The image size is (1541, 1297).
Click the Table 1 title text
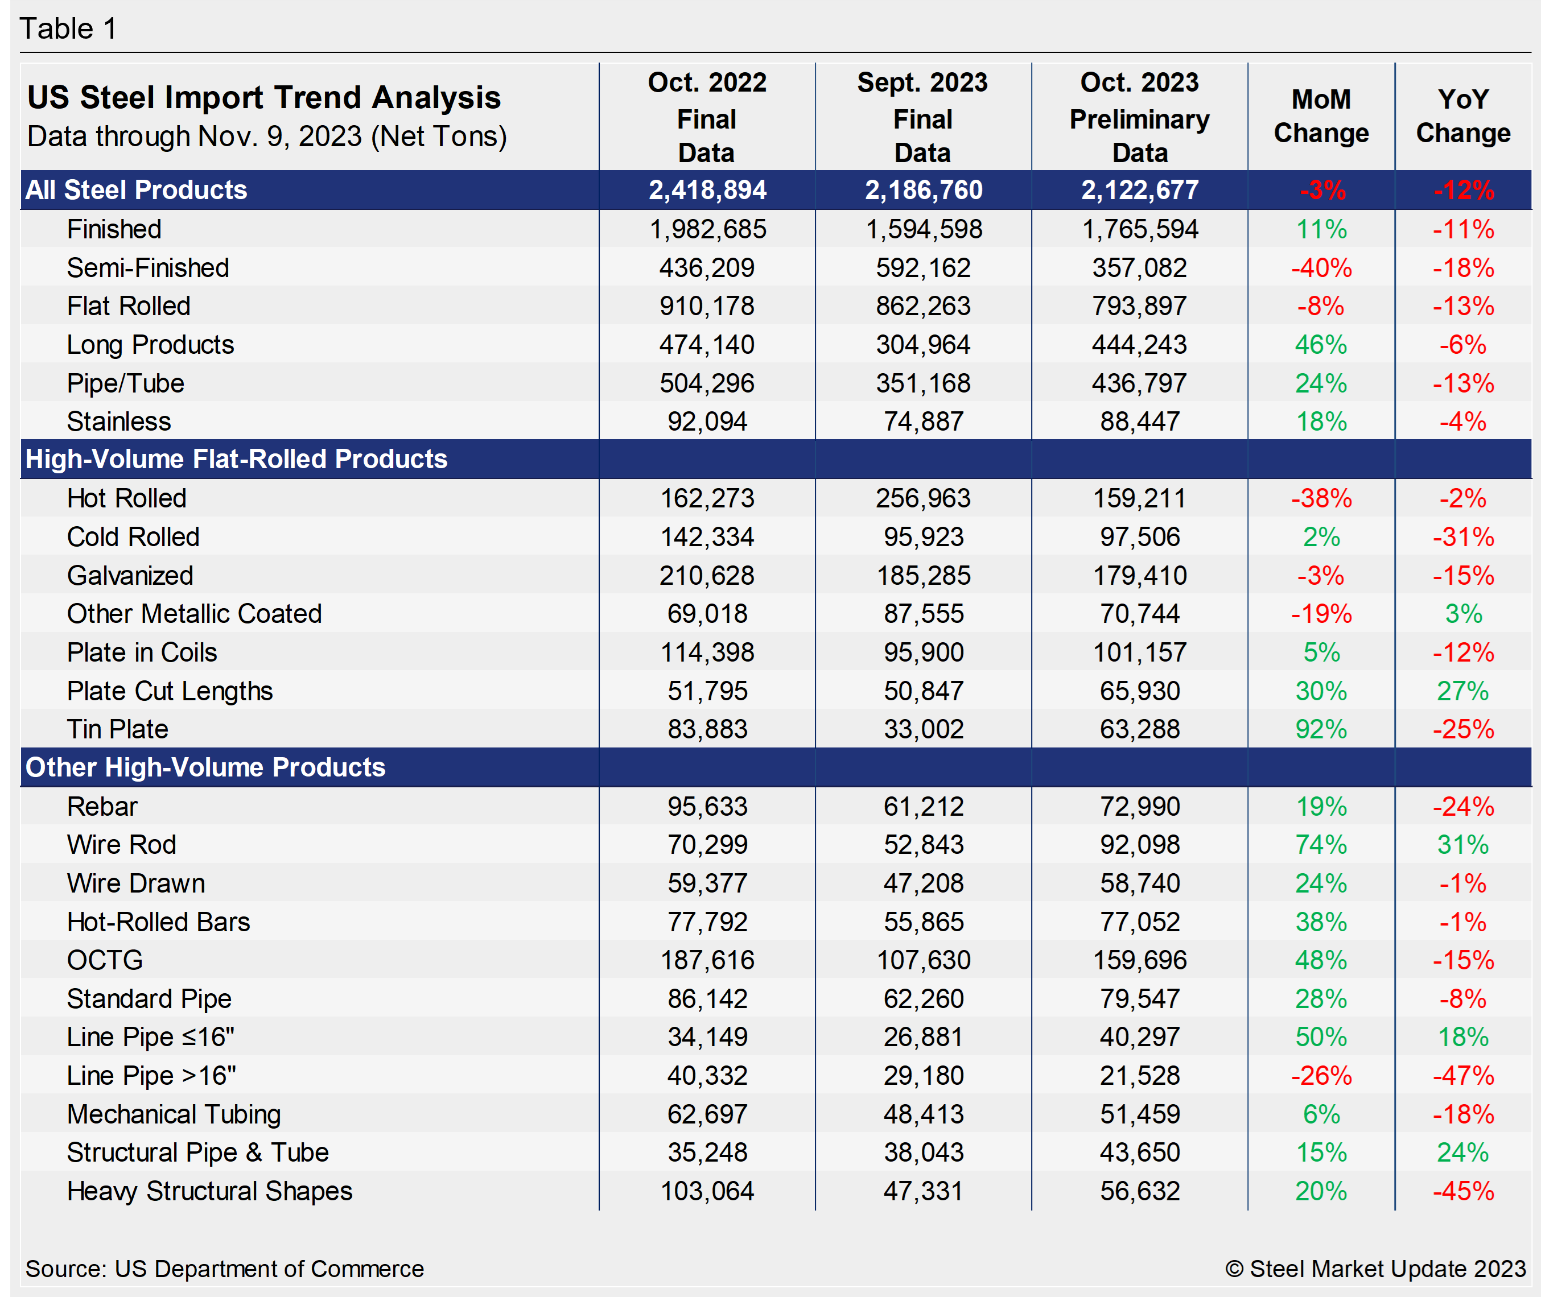pos(68,28)
